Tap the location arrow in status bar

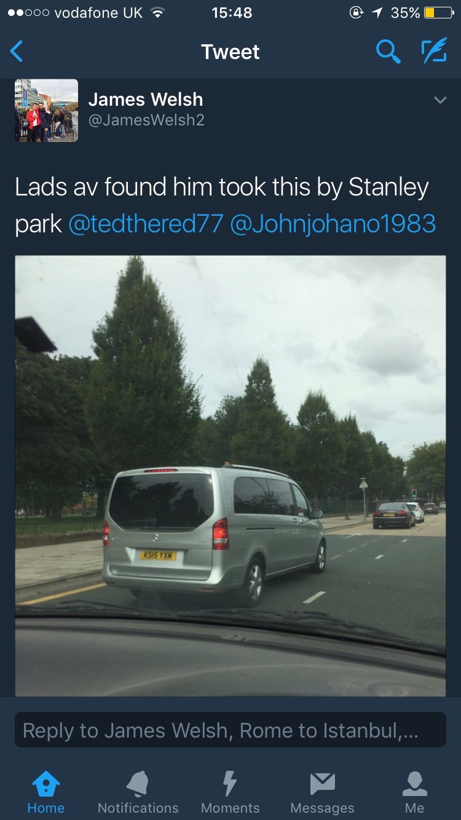(377, 13)
